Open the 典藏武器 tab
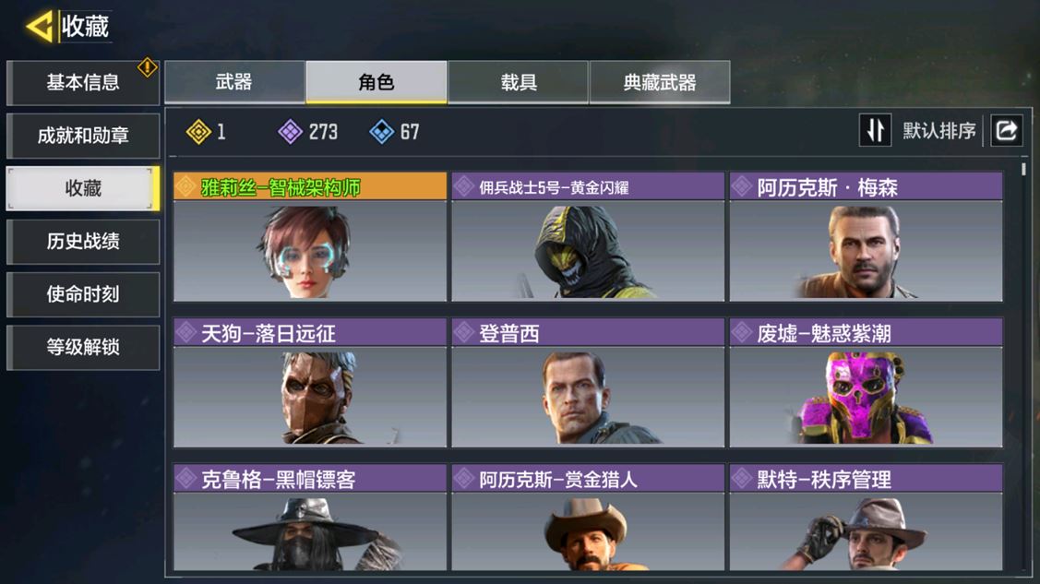 point(660,82)
